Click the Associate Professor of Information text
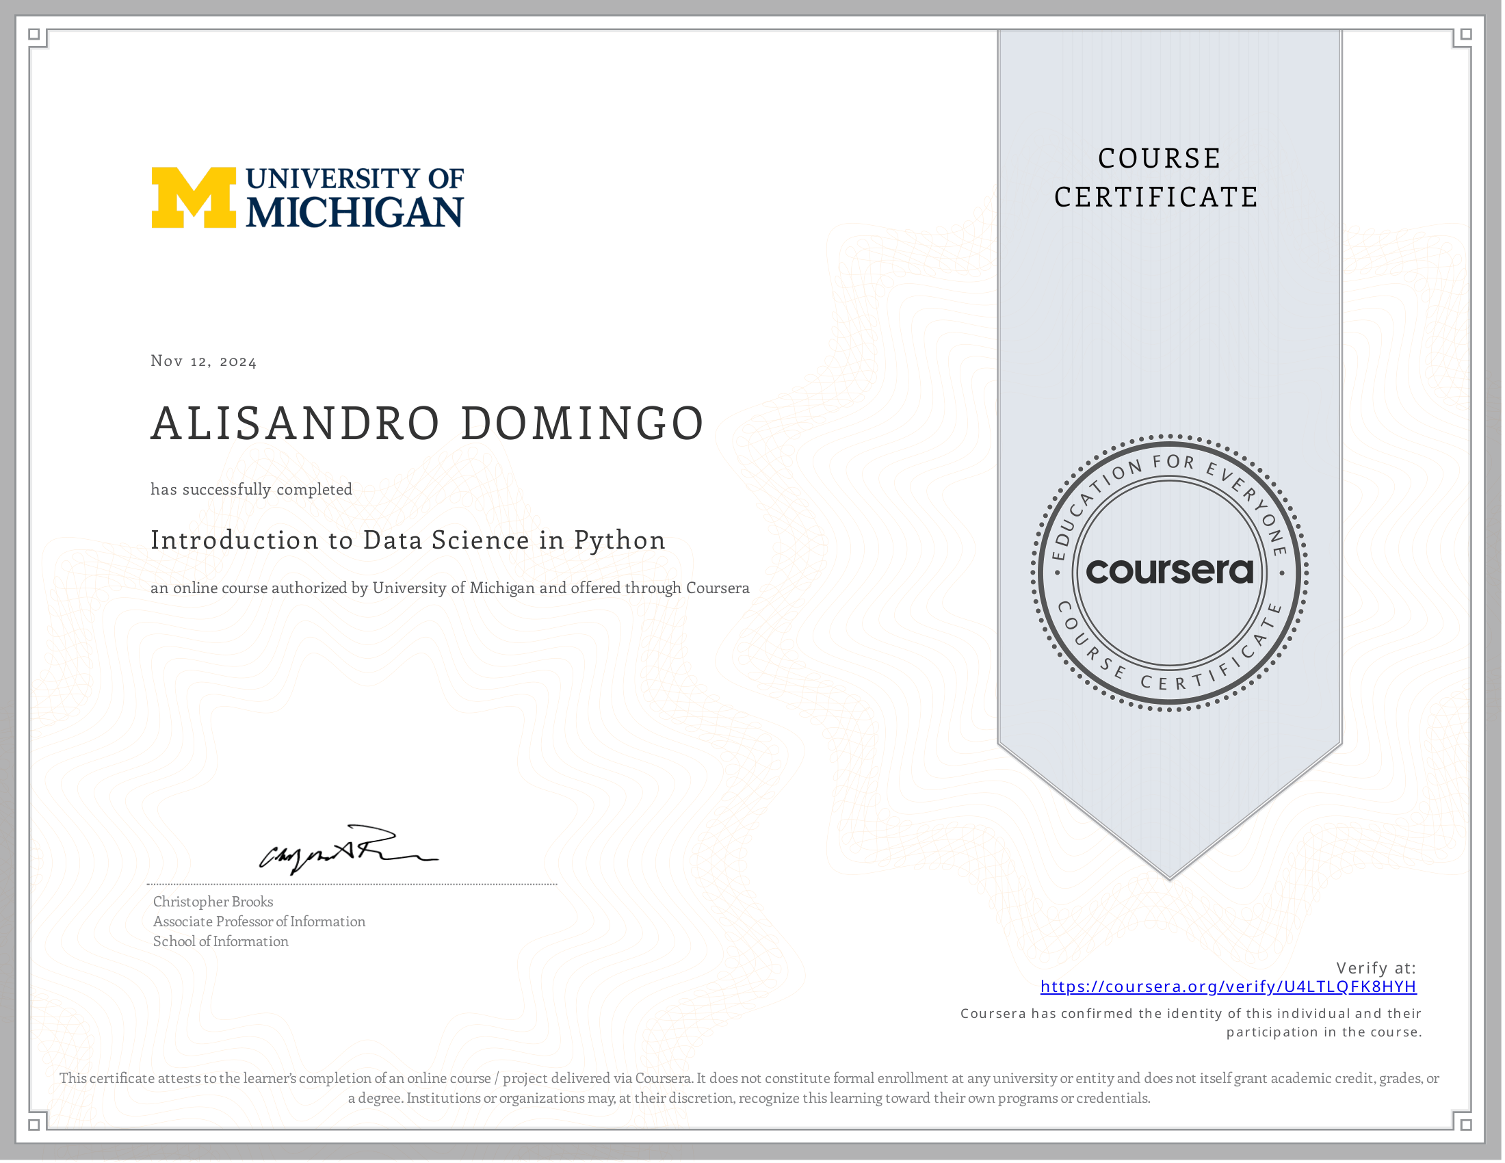The image size is (1505, 1163). (x=259, y=922)
